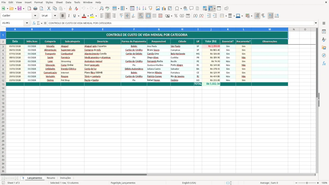
Task: Open sidebar Styles icon
Action: pos(324,39)
